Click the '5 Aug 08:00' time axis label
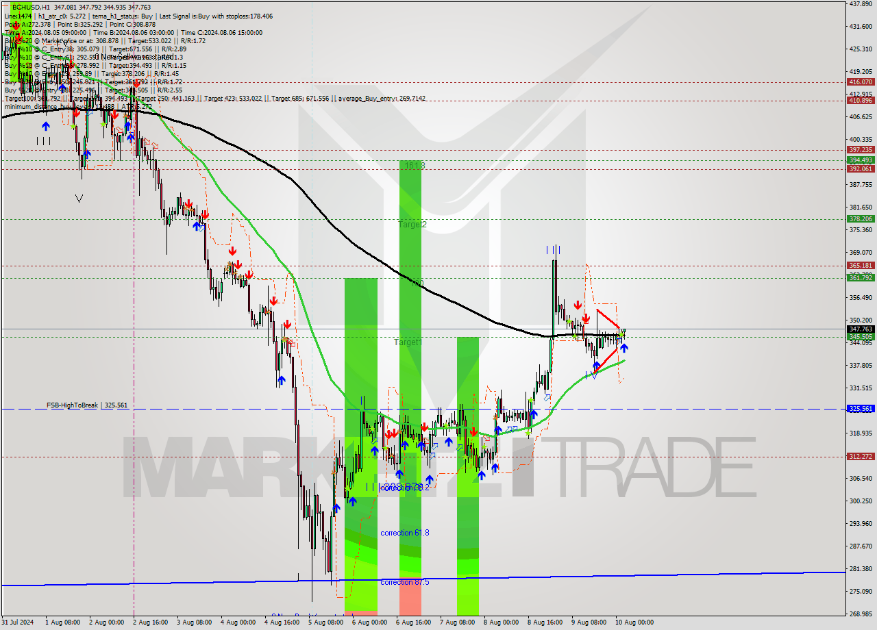This screenshot has width=877, height=630. (326, 622)
